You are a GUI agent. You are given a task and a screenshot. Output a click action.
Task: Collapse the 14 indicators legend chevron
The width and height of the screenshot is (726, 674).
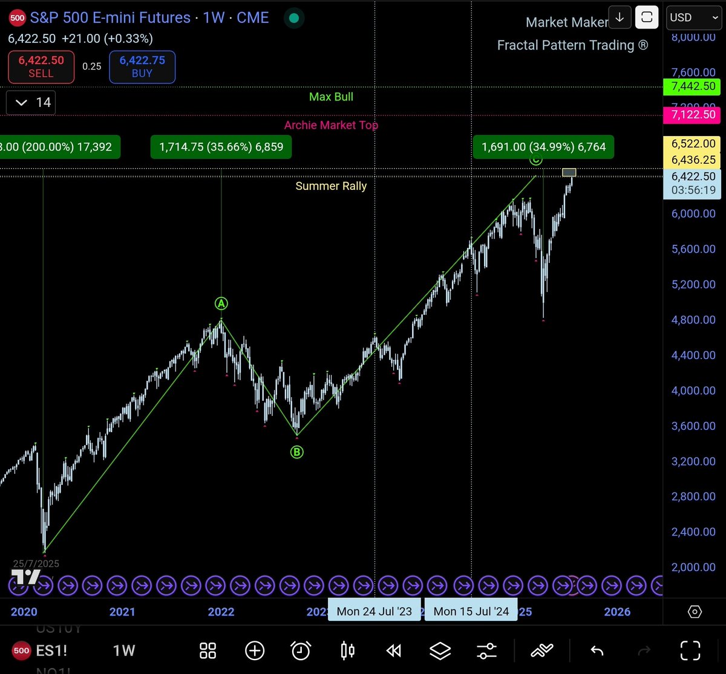[x=21, y=103]
